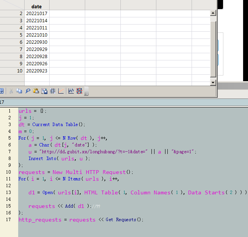
Task: Click the zigzag line chart icon
Action: point(71,91)
